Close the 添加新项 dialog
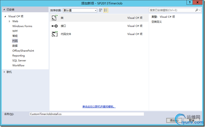The image size is (205, 127). (197, 2)
